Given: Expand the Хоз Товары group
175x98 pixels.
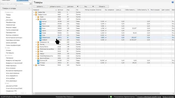Looking at the screenshot, I should 34,65.
